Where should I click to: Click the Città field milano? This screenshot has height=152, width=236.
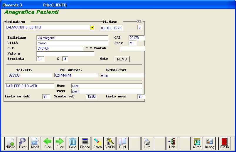pos(72,43)
